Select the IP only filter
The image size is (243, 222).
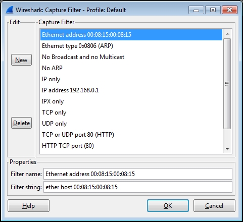(x=131, y=79)
